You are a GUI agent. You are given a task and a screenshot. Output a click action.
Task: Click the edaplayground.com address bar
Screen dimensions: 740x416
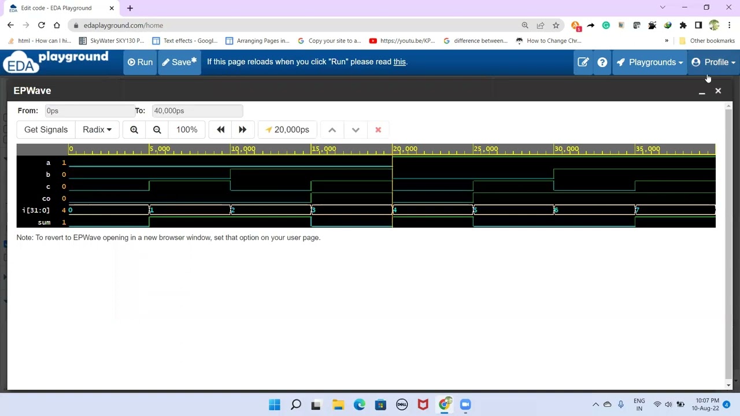[295, 25]
